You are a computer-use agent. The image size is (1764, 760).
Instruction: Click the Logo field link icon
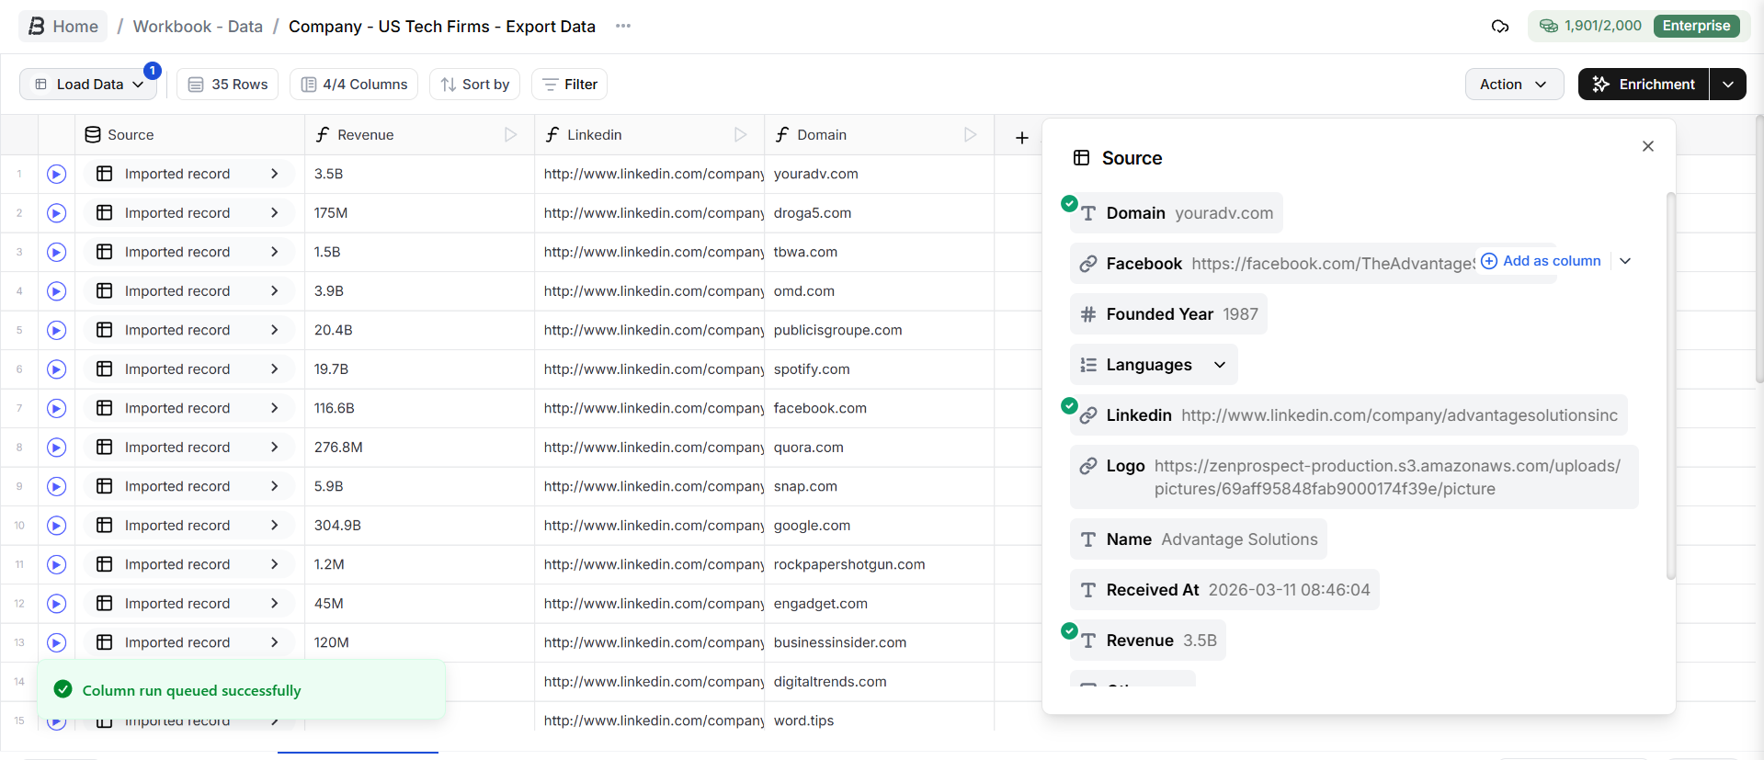click(x=1088, y=466)
